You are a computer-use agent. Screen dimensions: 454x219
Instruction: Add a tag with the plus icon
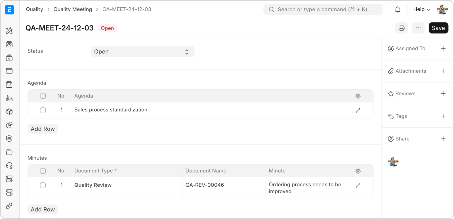[443, 116]
